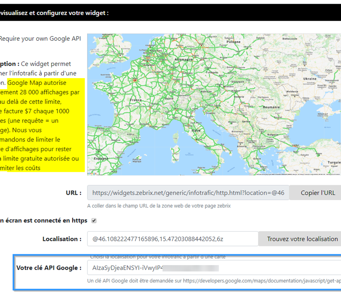Click the Roumanie label on the map

272,107
